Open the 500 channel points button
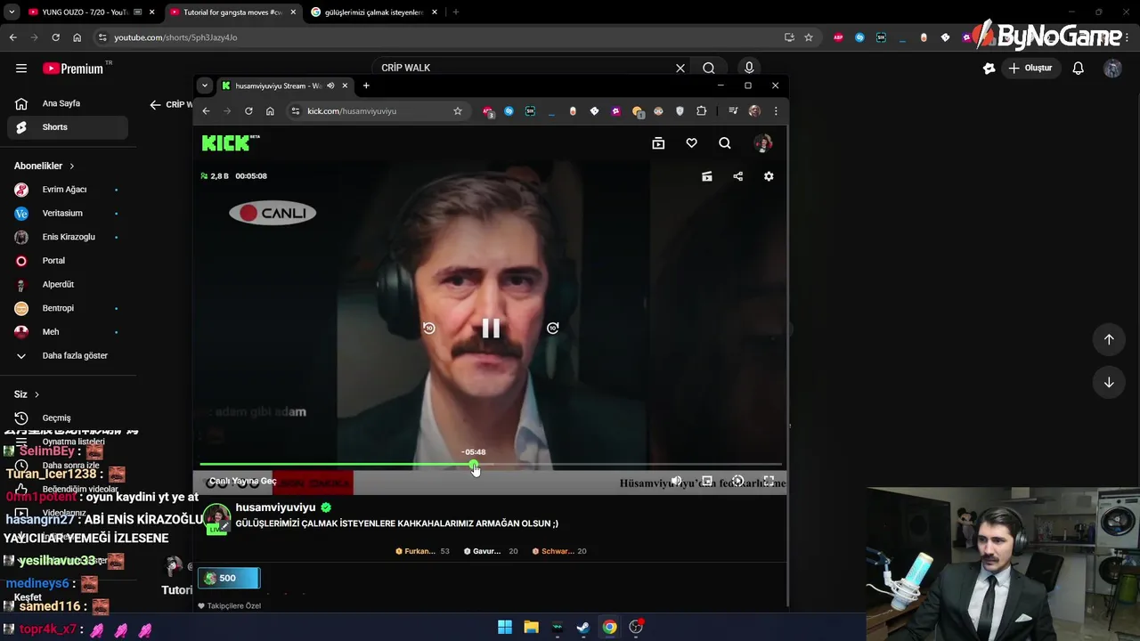The height and width of the screenshot is (641, 1140). point(229,579)
